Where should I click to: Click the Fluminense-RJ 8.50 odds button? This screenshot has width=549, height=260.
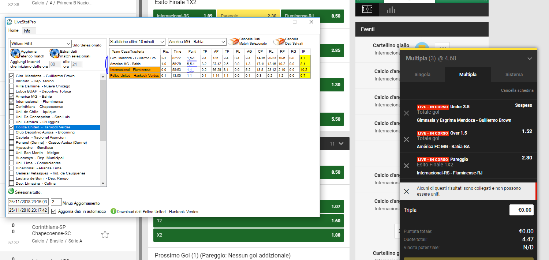click(313, 16)
